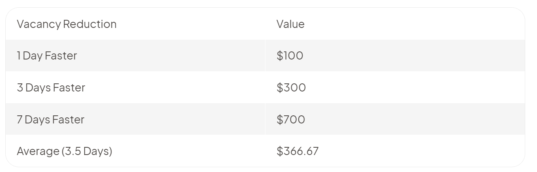Select the 1 Day Faster cell
The image size is (537, 172).
[x=135, y=55]
